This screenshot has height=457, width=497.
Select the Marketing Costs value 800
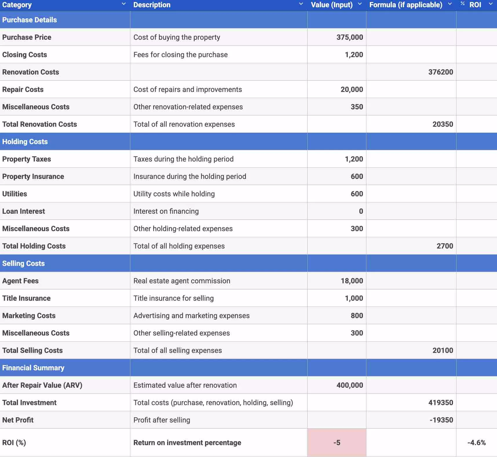[357, 315]
